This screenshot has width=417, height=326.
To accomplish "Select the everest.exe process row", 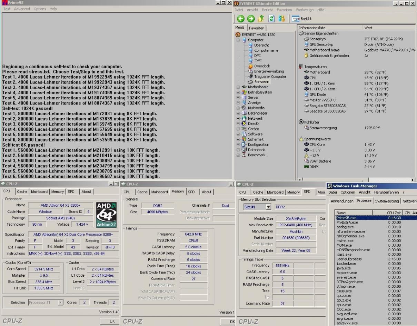I will pyautogui.click(x=376, y=277).
